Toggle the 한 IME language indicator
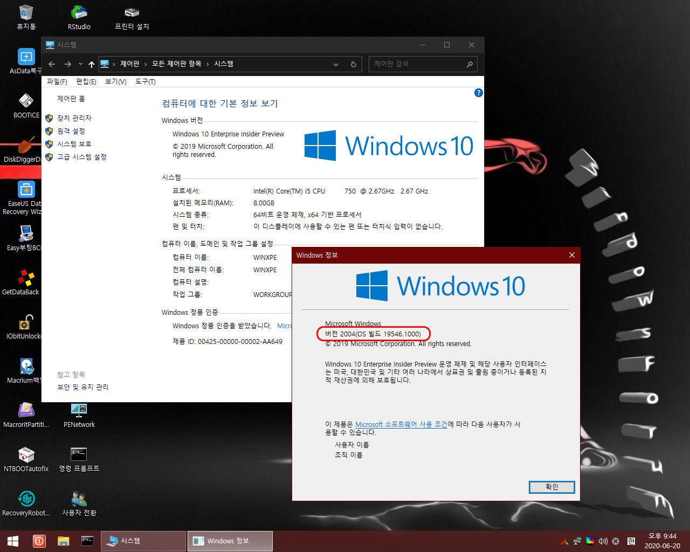 [x=631, y=541]
